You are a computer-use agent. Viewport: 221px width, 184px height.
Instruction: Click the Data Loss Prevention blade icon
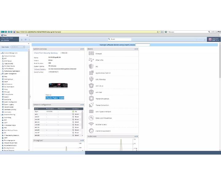coord(91,118)
